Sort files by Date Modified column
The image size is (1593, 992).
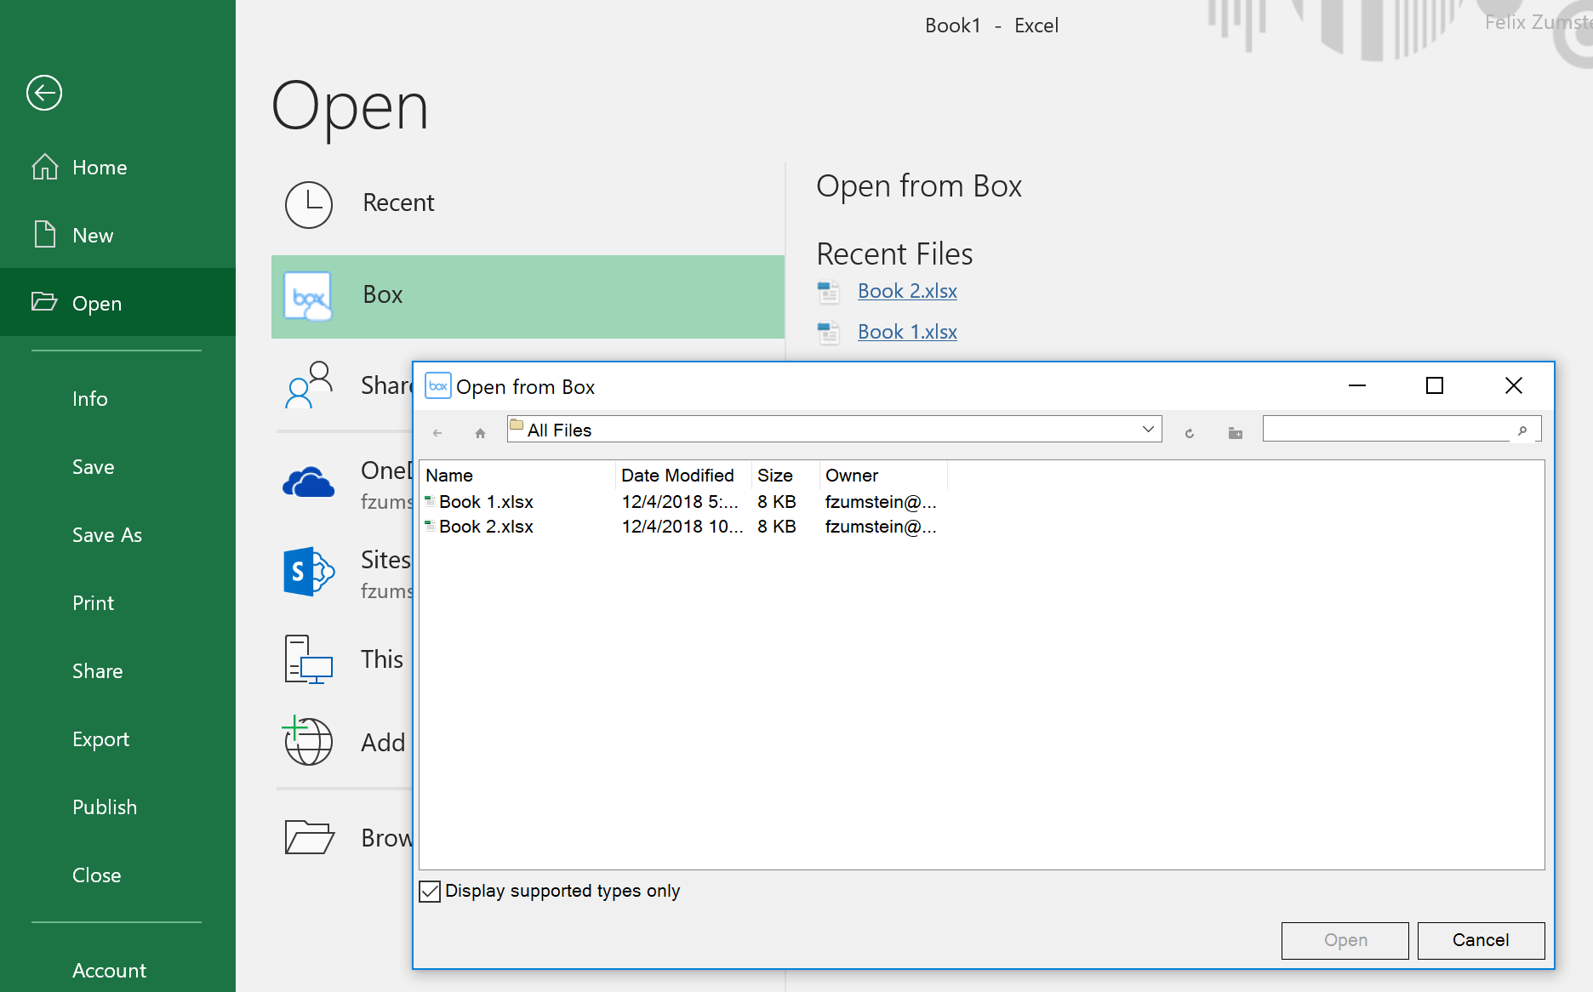(677, 476)
